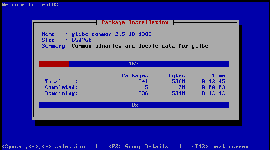Click the remaining time 0:12:42
The image size is (270, 150).
(x=213, y=93)
